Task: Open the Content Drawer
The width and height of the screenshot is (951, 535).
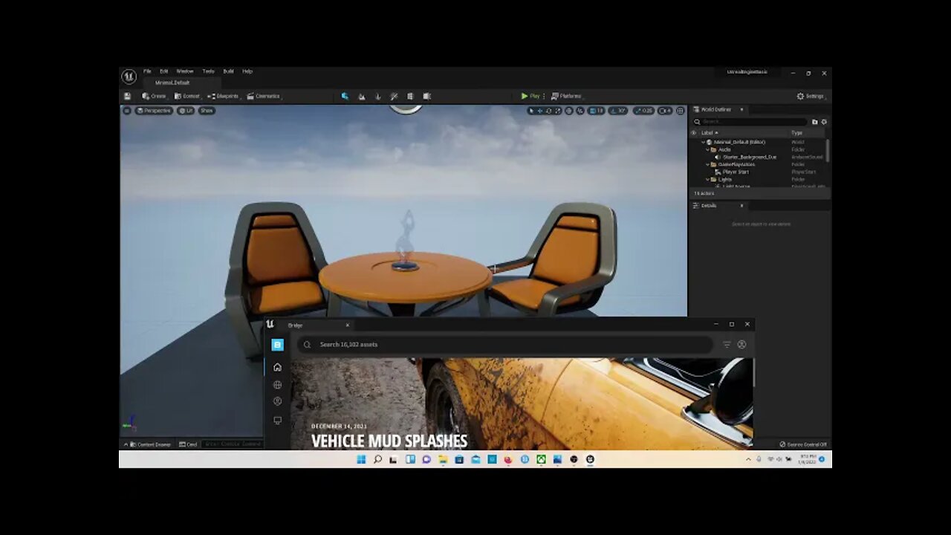Action: click(151, 444)
